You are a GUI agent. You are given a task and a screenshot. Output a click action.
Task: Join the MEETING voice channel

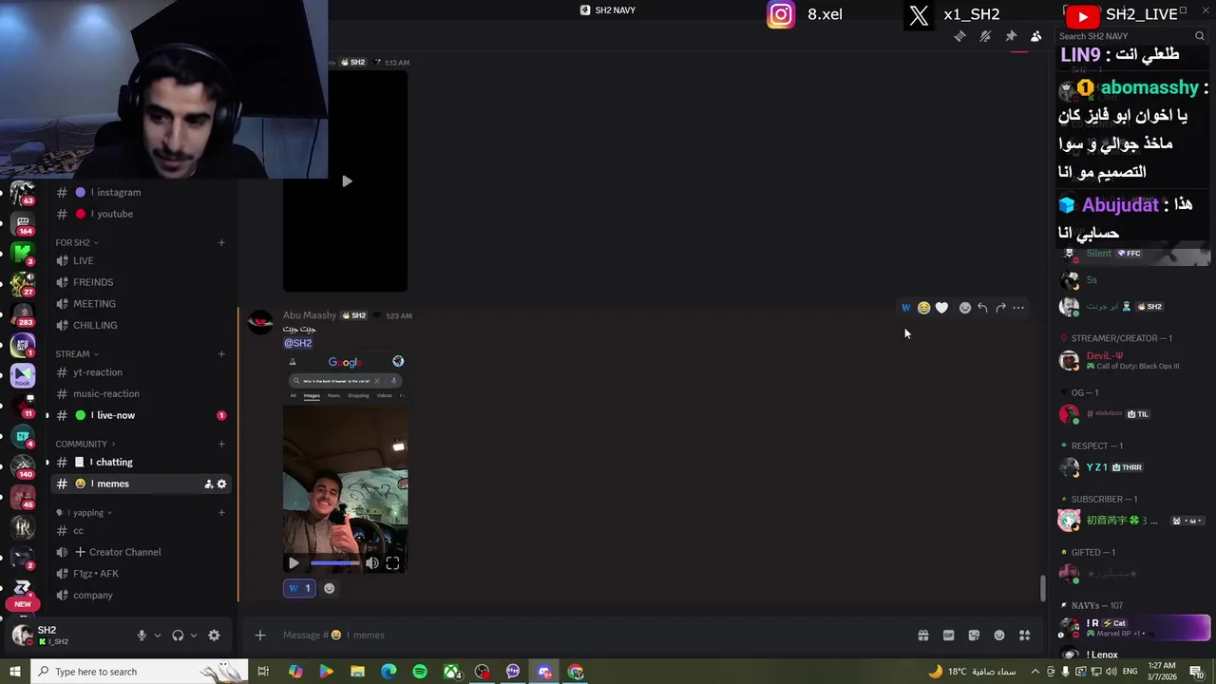(x=141, y=304)
